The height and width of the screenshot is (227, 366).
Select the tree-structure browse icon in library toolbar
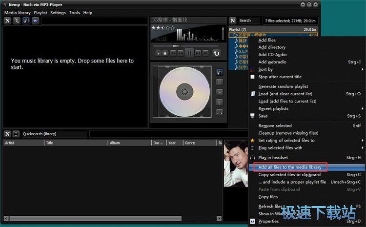tap(17, 21)
